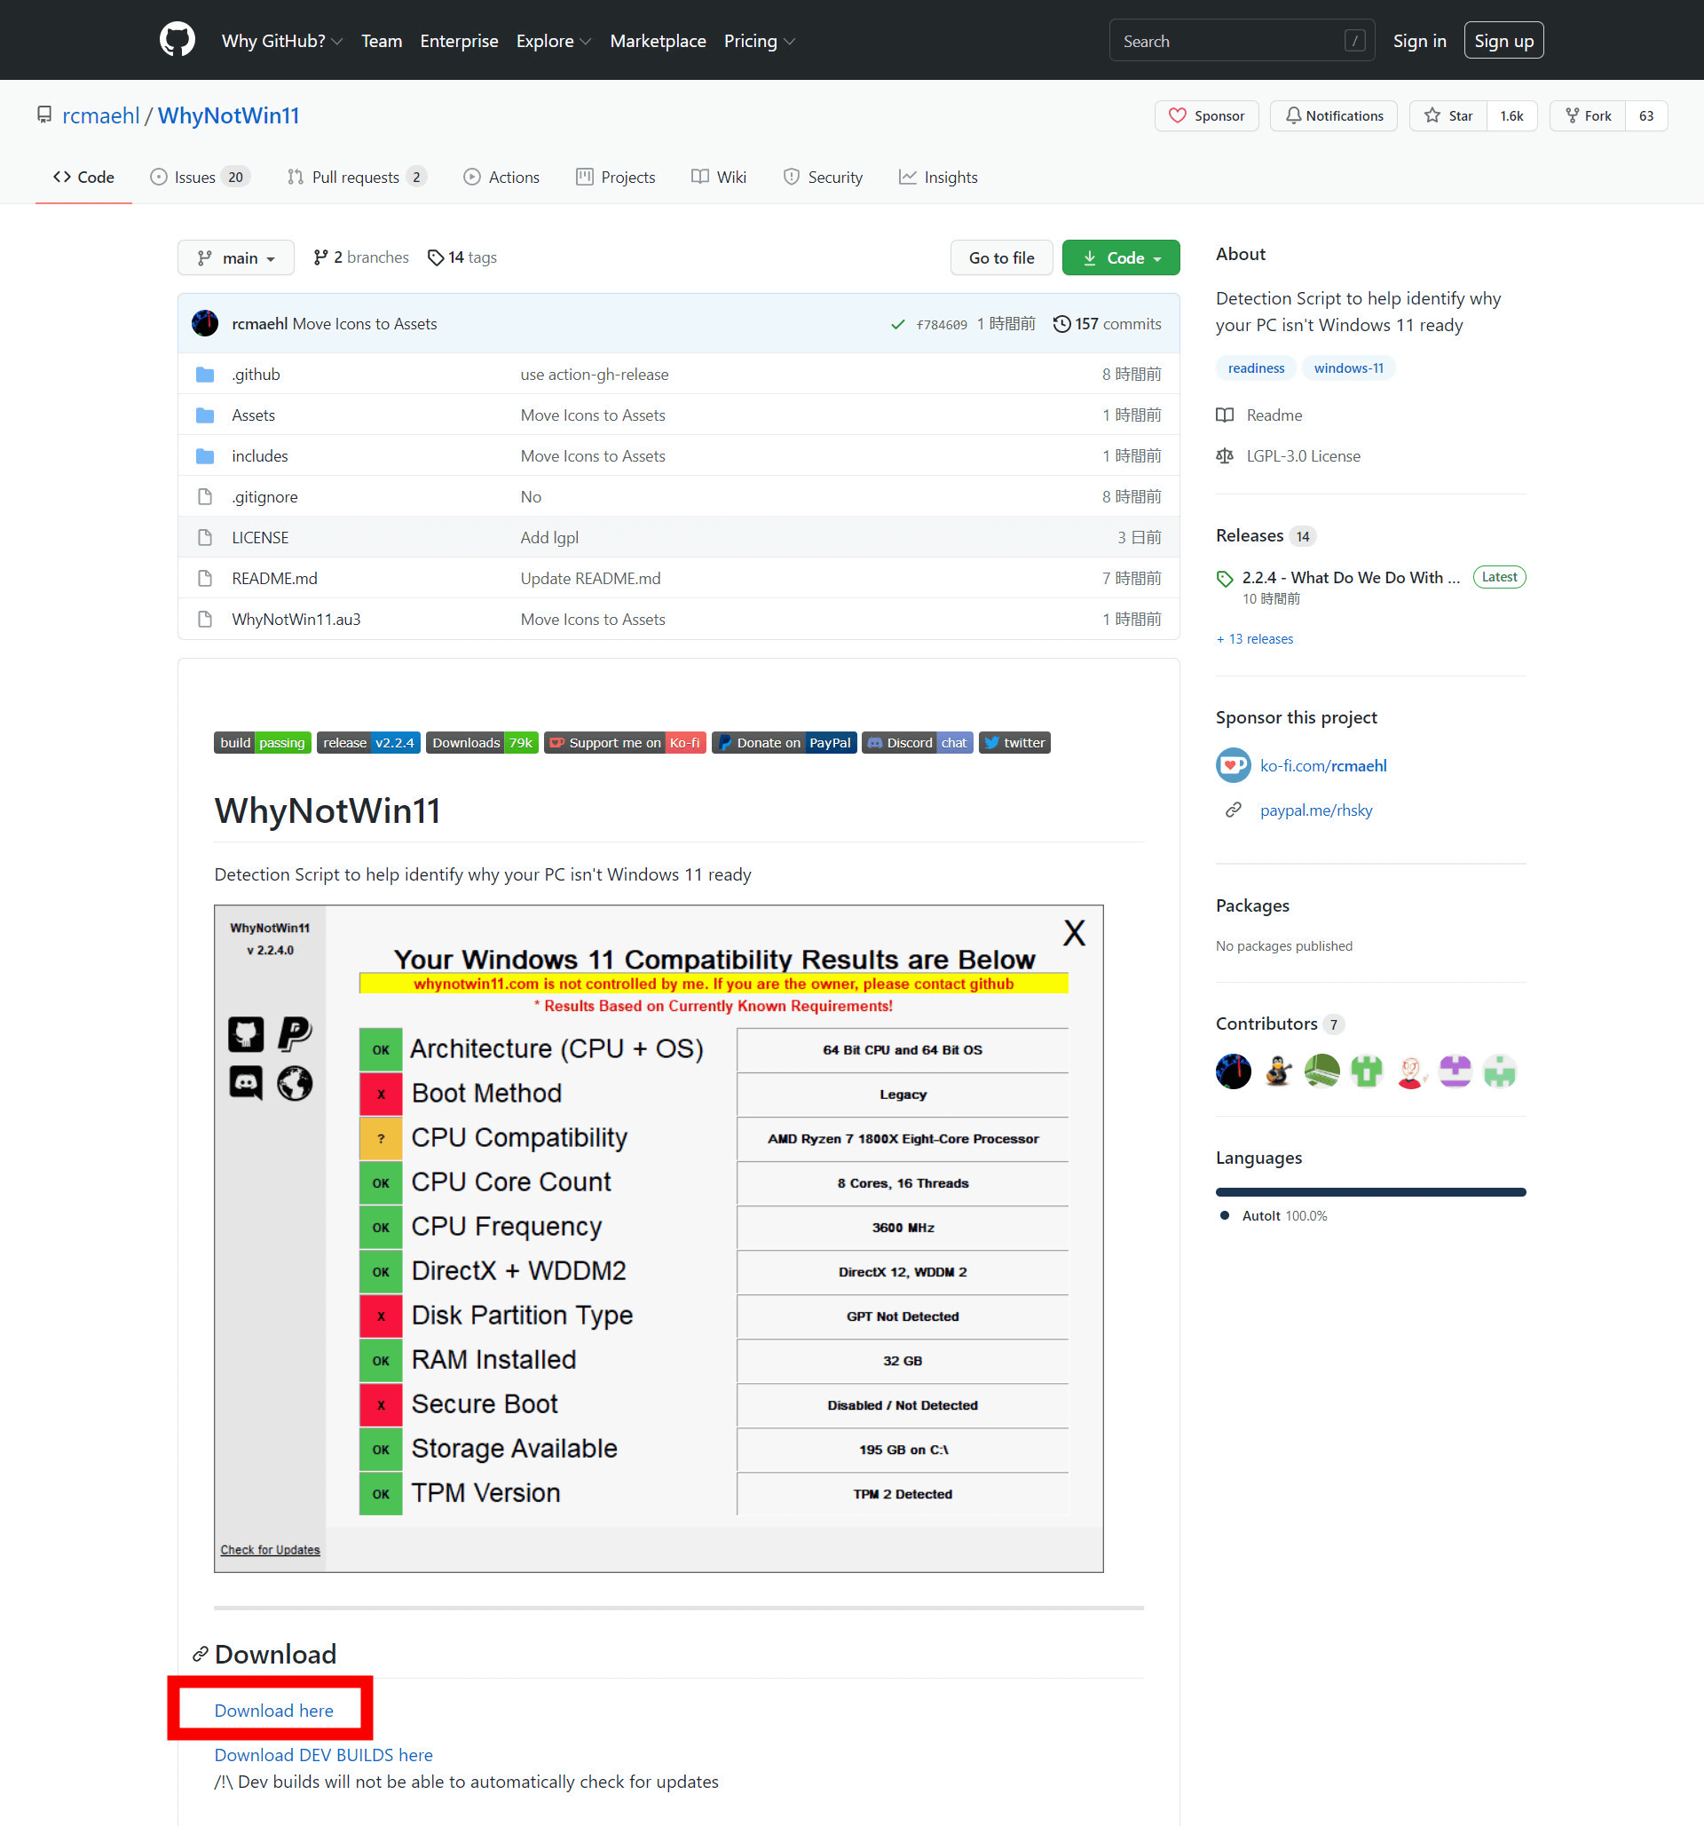Image resolution: width=1704 pixels, height=1826 pixels.
Task: Switch to the Issues tab
Action: pyautogui.click(x=199, y=178)
